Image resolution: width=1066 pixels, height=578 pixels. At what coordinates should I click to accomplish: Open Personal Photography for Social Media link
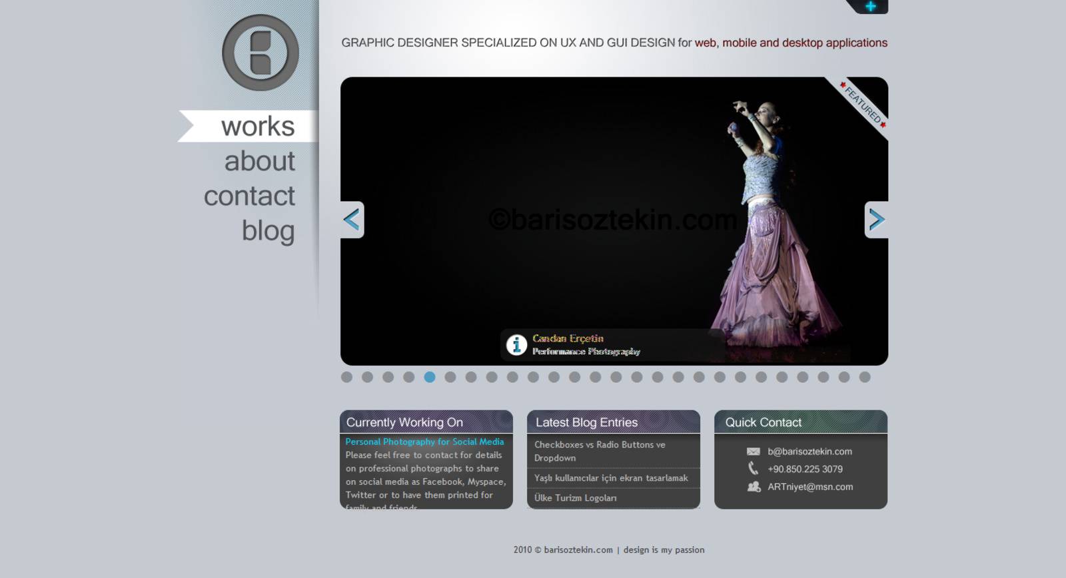tap(424, 441)
